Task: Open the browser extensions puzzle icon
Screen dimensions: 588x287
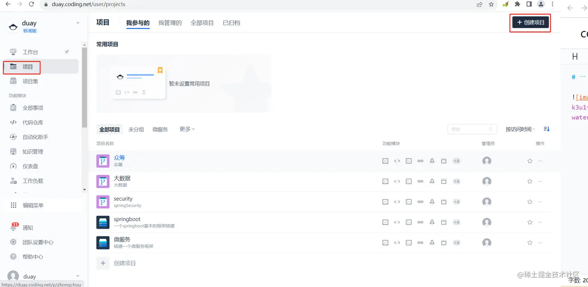Action: coord(517,4)
